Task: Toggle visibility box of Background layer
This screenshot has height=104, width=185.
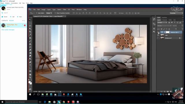Action: [158, 38]
